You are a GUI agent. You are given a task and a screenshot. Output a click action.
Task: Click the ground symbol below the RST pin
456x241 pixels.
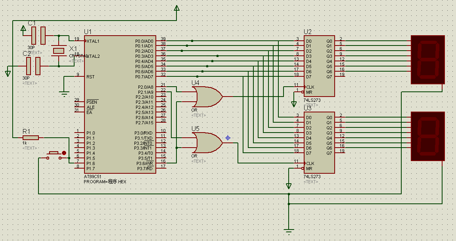tap(64, 94)
